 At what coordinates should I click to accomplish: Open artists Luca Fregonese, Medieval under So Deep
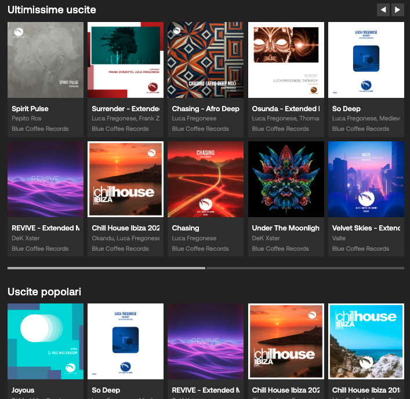366,118
